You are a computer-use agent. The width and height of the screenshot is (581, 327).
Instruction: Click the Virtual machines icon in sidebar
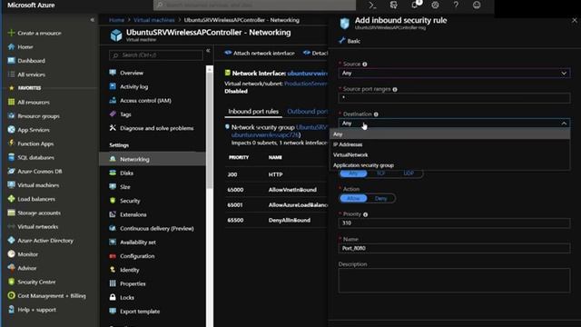pyautogui.click(x=11, y=184)
